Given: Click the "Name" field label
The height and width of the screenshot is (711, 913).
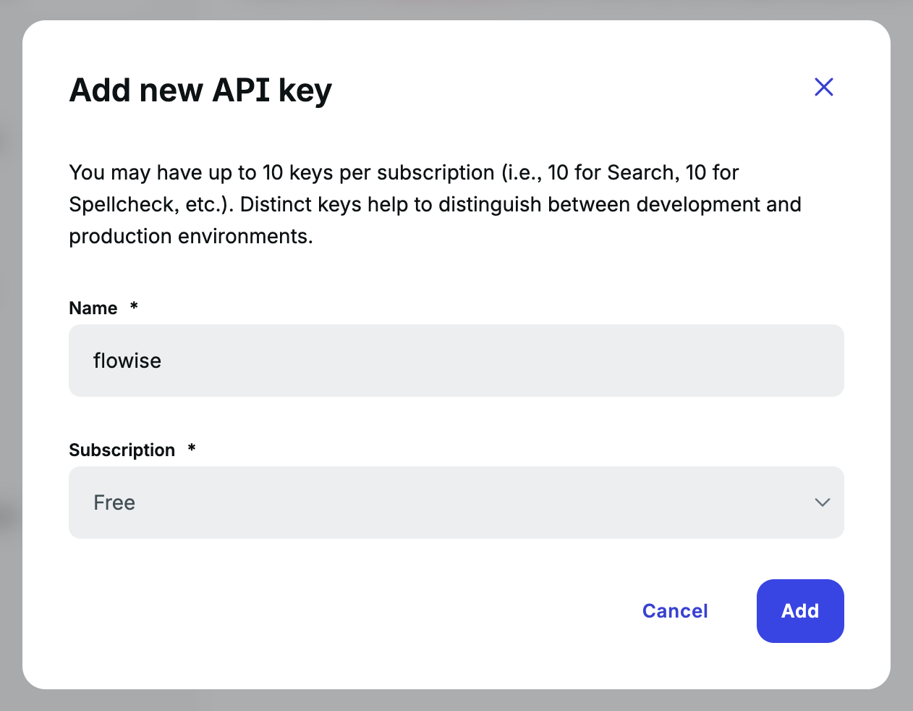Looking at the screenshot, I should (93, 308).
